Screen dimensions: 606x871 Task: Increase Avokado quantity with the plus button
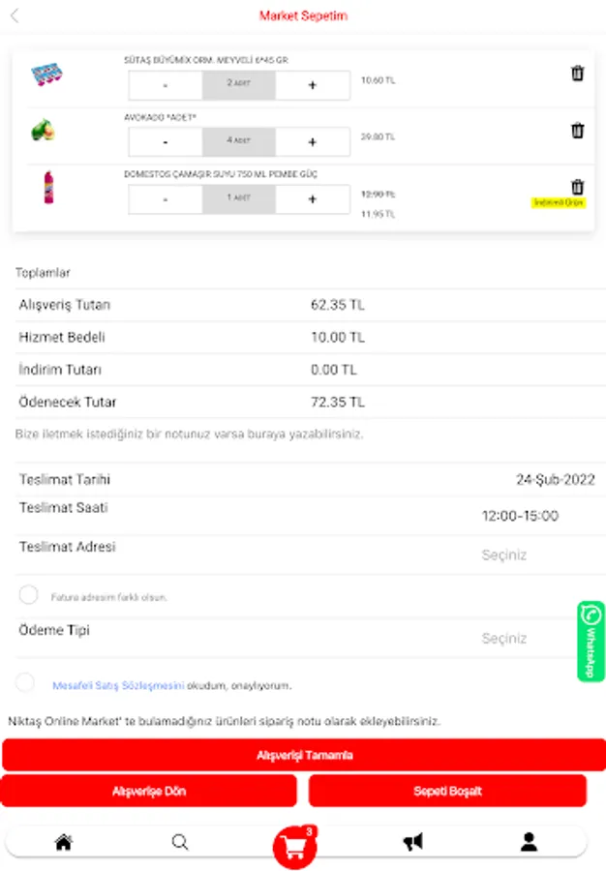312,142
